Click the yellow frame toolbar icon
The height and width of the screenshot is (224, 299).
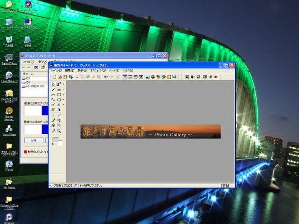[169, 77]
